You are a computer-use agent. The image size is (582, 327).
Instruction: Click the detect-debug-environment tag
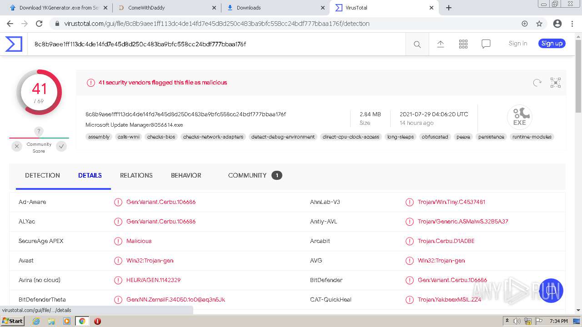[283, 137]
